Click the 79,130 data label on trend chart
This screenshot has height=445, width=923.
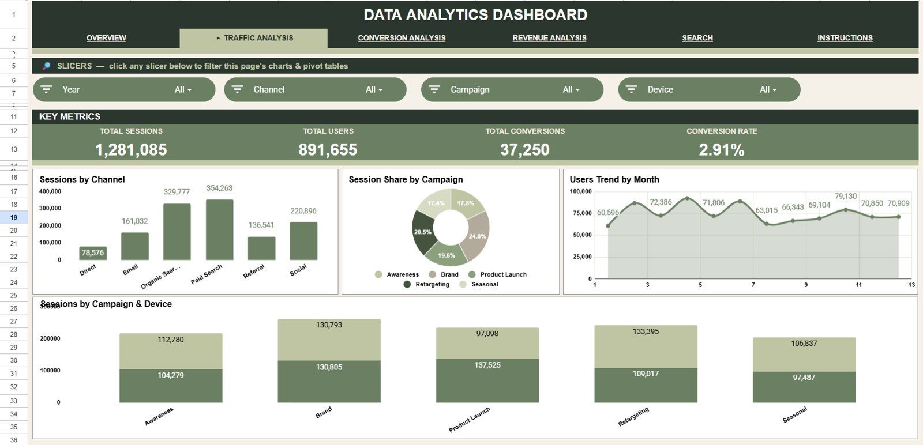846,196
